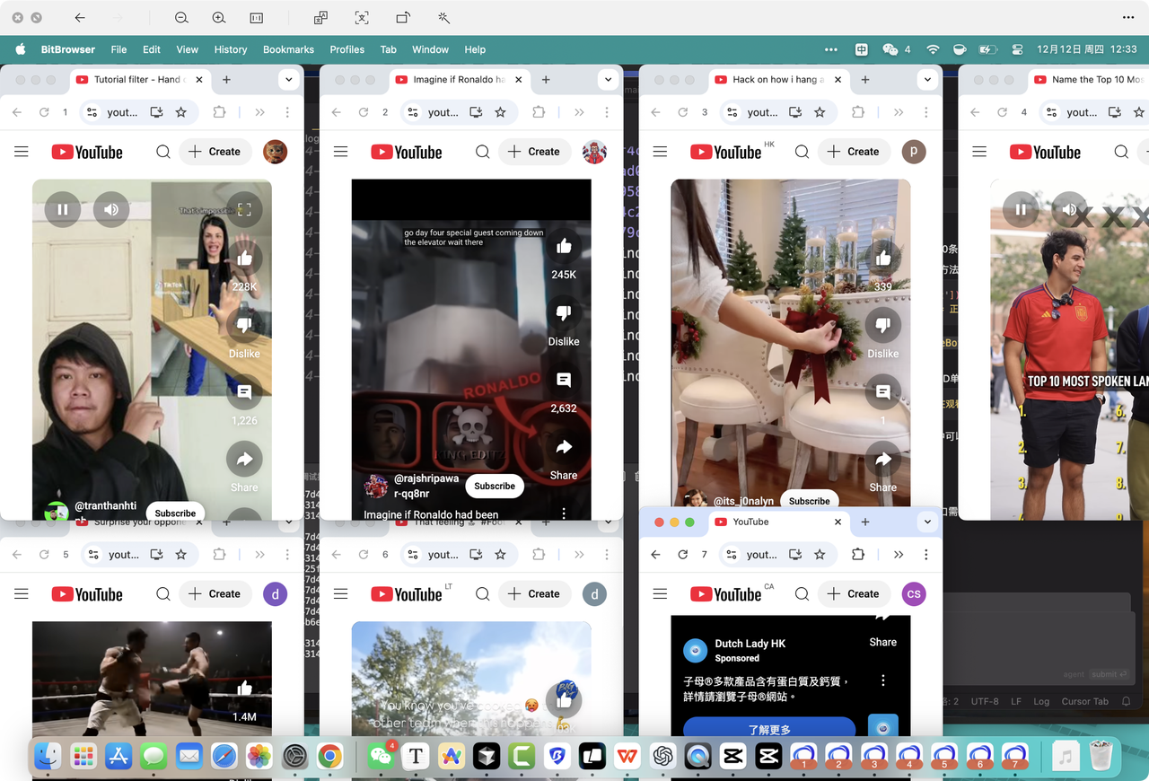Open the YouTube search in window 6
The height and width of the screenshot is (781, 1149).
tap(483, 593)
